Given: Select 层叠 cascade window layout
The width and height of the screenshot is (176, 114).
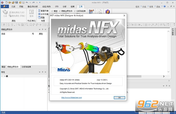Looking at the screenshot, I should pos(41,18).
